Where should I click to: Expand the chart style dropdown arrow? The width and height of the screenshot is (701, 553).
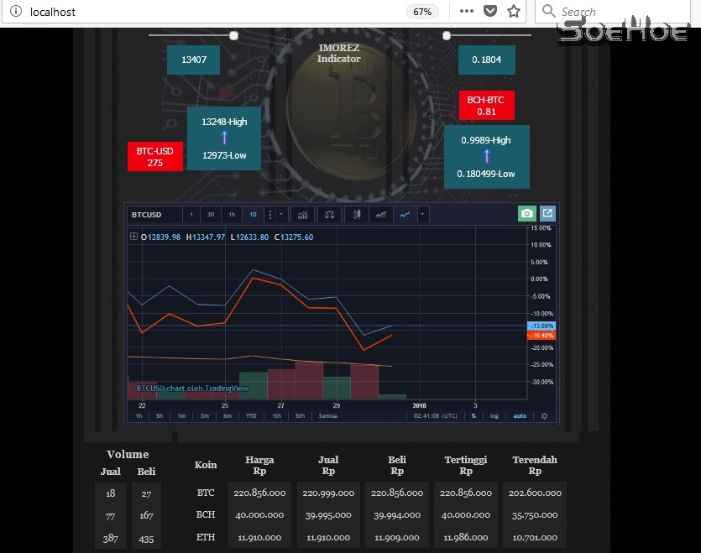click(422, 215)
